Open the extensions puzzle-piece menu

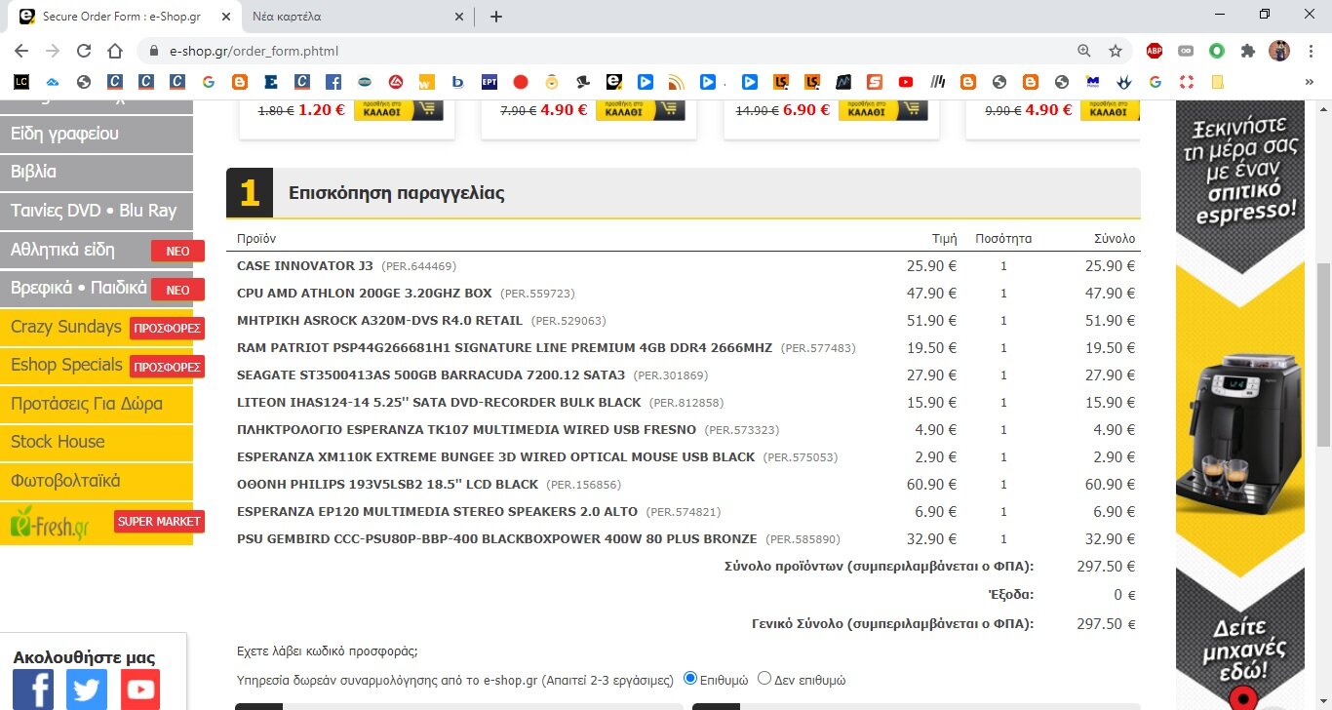click(1247, 51)
